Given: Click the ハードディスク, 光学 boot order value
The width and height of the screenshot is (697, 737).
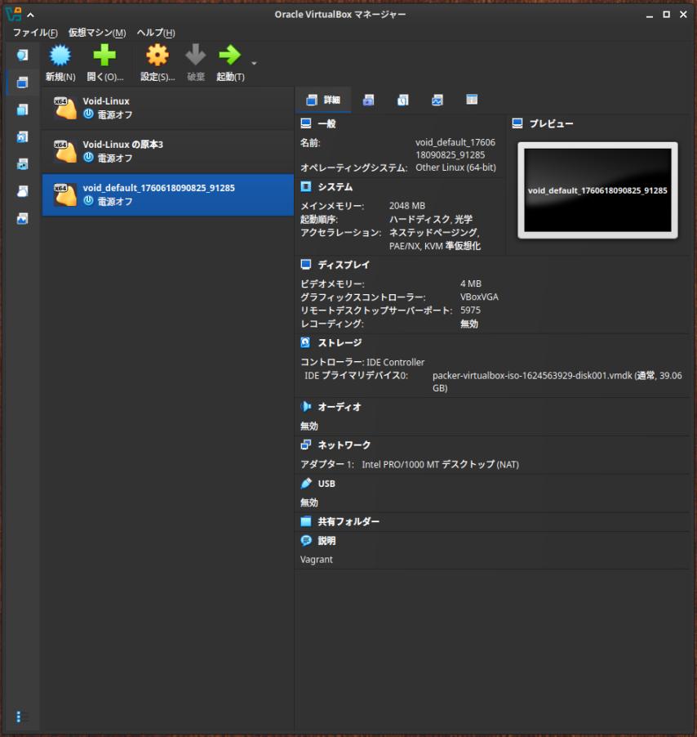Looking at the screenshot, I should (x=430, y=220).
